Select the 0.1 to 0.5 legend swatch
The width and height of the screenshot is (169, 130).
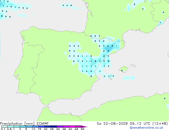point(5,127)
